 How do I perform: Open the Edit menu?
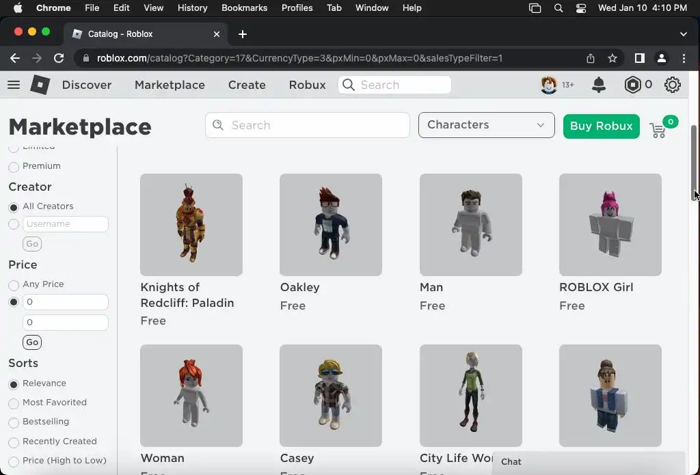[121, 8]
